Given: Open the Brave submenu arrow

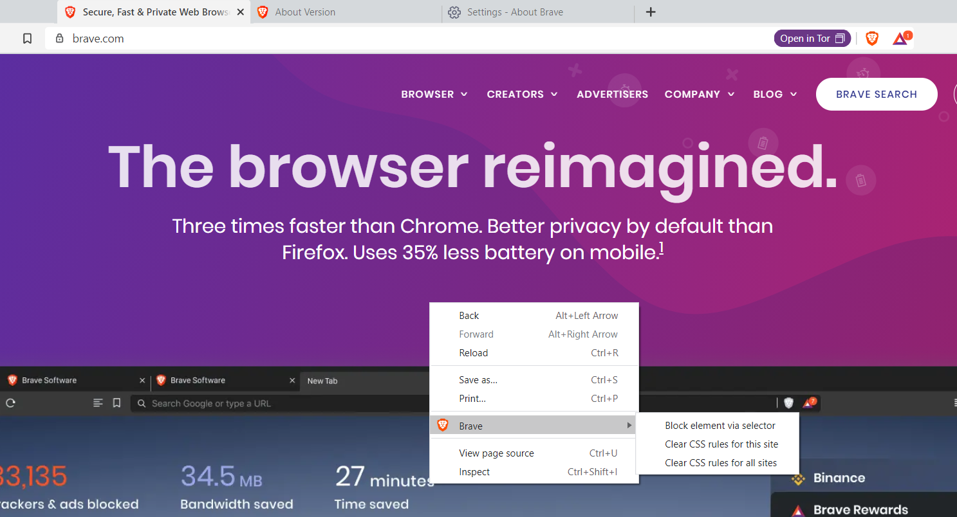Looking at the screenshot, I should tap(629, 425).
